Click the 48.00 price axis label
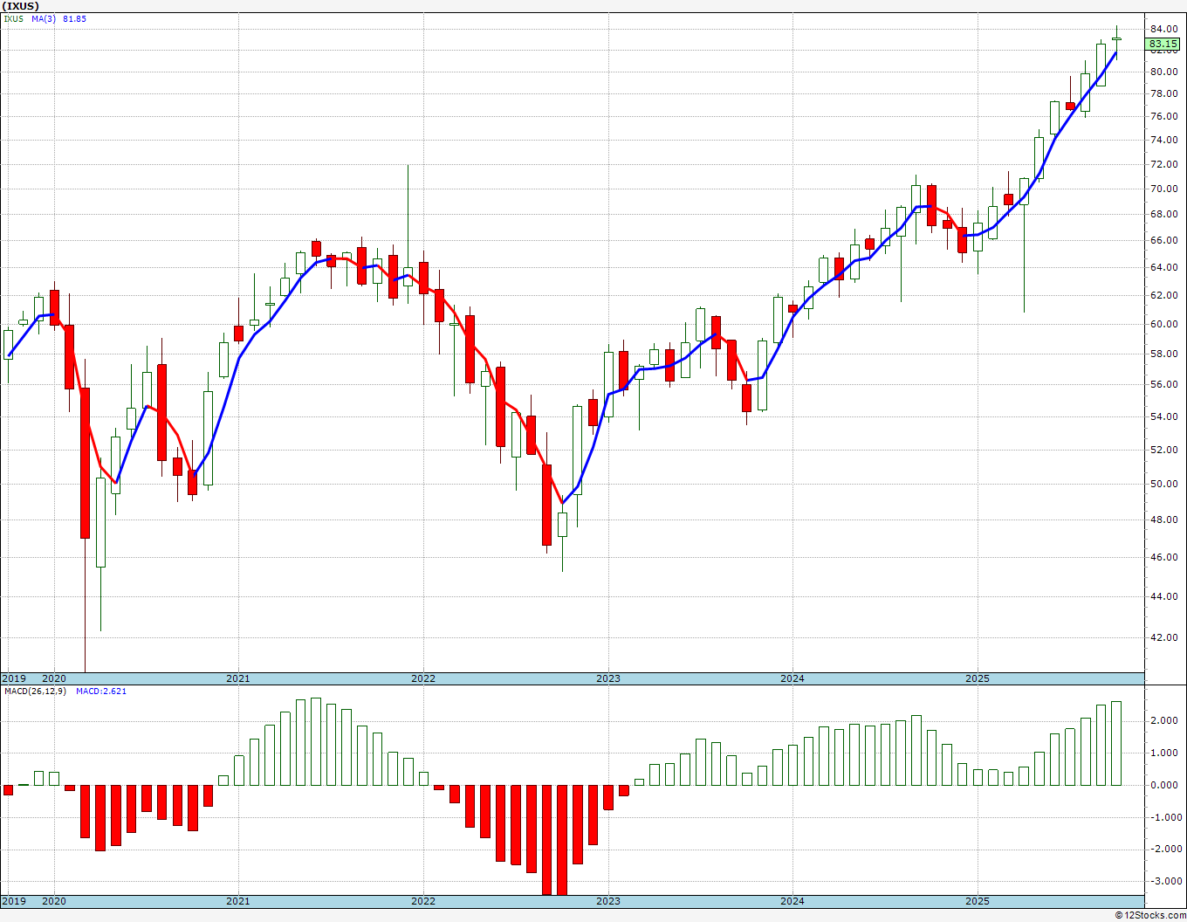Screen dimensions: 1187x922 click(x=1164, y=519)
